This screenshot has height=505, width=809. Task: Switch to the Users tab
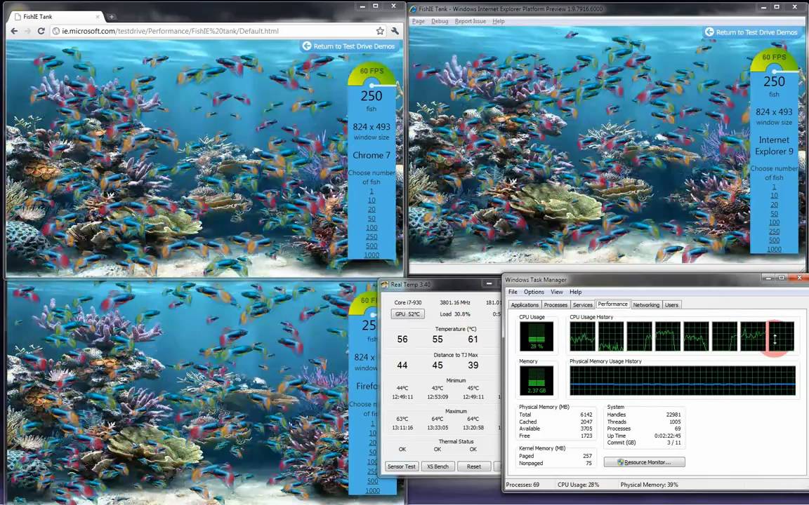(671, 305)
